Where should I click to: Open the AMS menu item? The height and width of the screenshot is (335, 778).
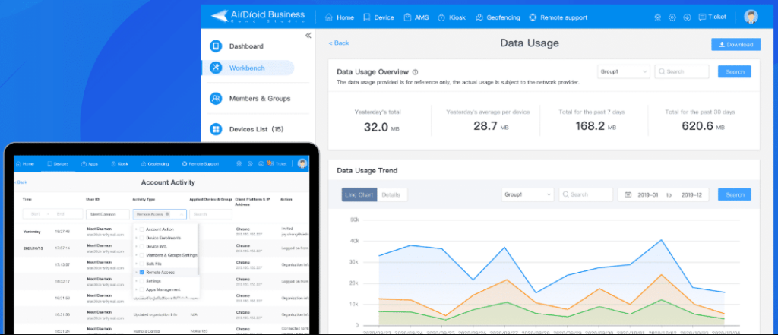(x=416, y=17)
